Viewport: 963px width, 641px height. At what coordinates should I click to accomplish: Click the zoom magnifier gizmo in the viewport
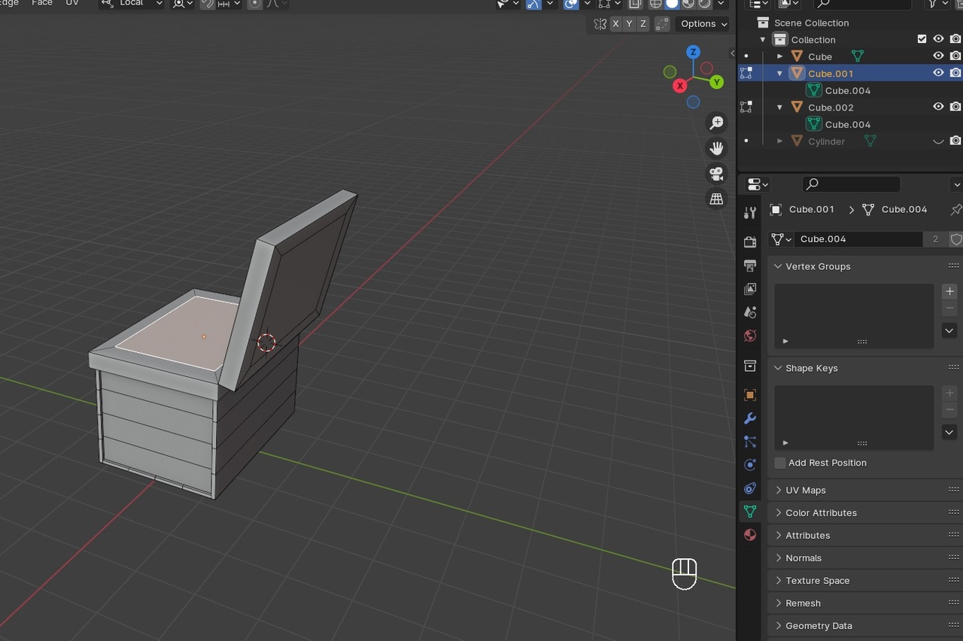point(716,123)
